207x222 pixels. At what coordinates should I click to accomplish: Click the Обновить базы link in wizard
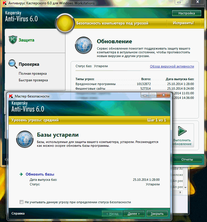[x=40, y=174]
